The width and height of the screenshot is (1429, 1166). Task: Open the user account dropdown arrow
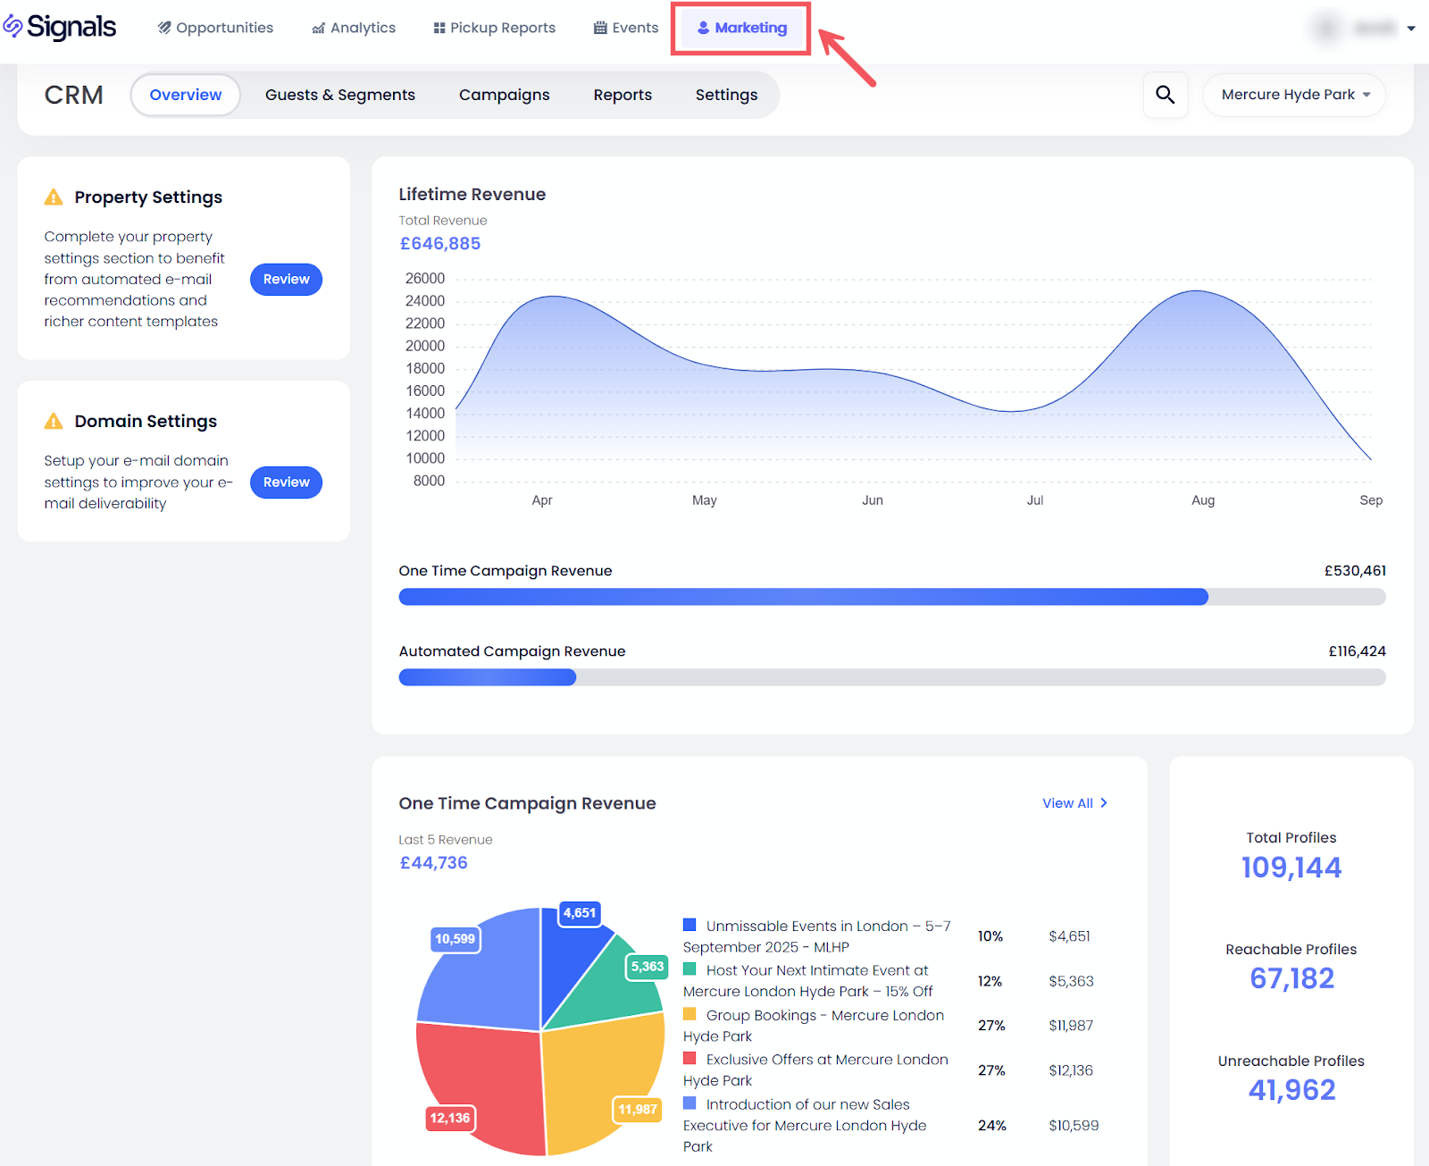coord(1411,29)
